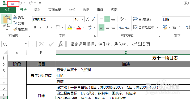Decrease indent
The image size is (190, 99).
point(121,28)
